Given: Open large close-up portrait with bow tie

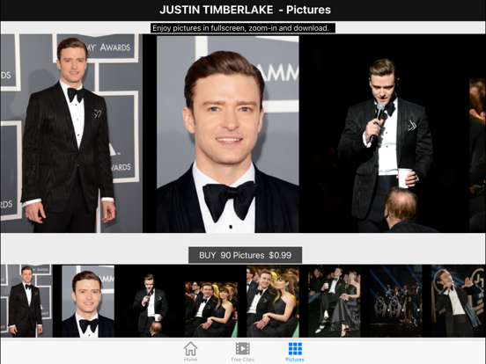Looking at the screenshot, I should (x=228, y=134).
